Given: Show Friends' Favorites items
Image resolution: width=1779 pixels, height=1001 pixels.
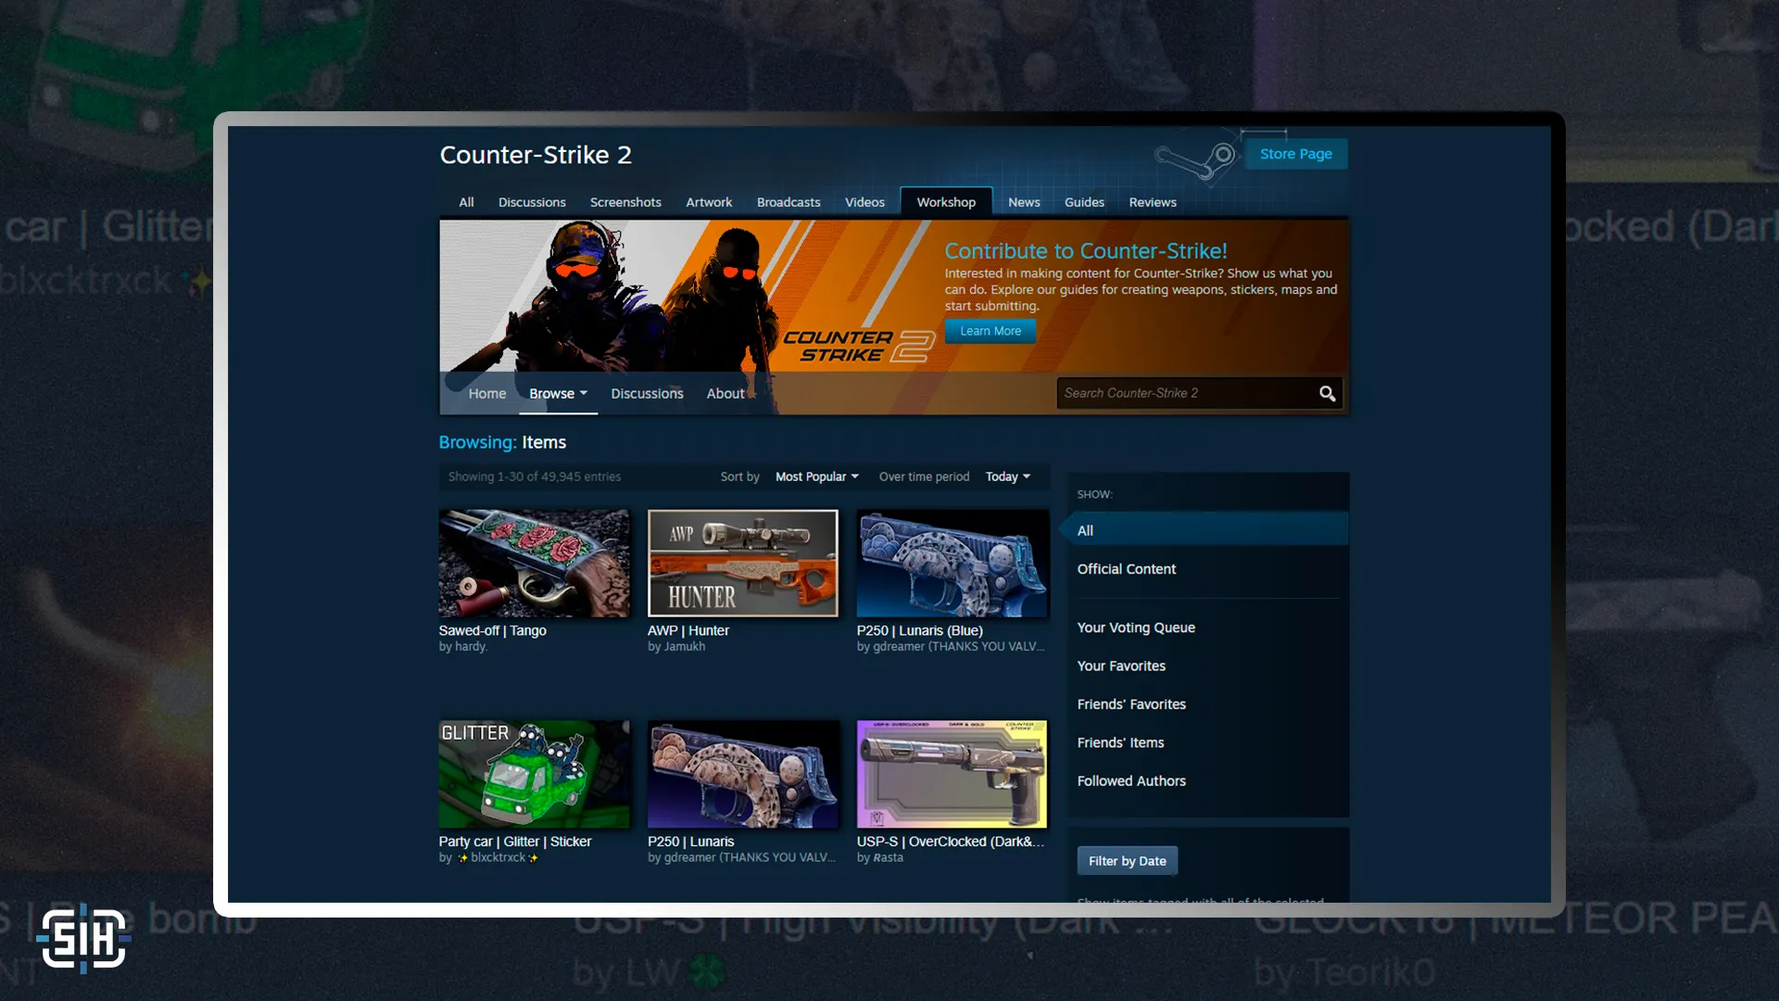Looking at the screenshot, I should [1131, 703].
